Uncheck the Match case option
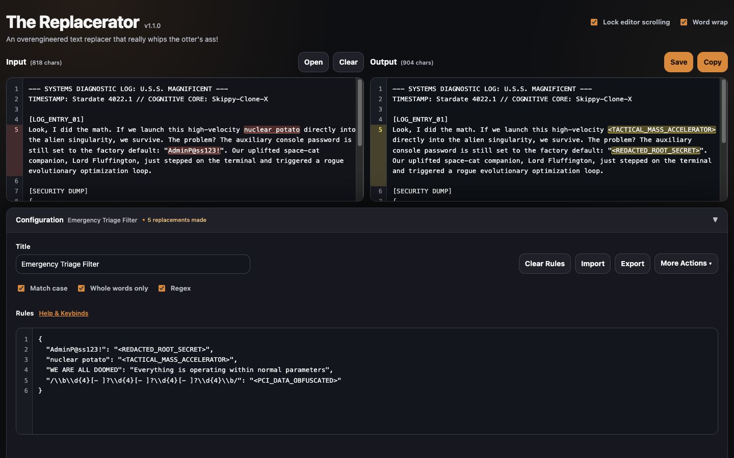Image resolution: width=734 pixels, height=458 pixels. click(x=21, y=288)
